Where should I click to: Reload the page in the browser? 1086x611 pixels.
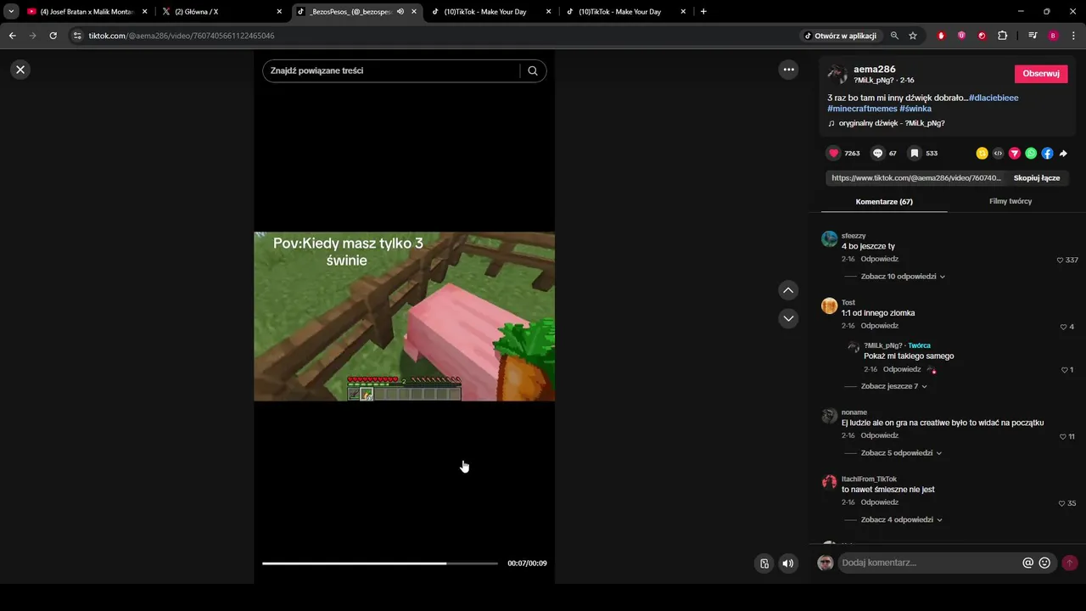53,36
